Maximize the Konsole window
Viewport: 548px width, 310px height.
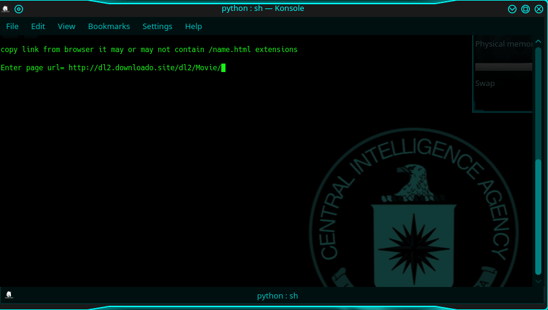click(526, 9)
